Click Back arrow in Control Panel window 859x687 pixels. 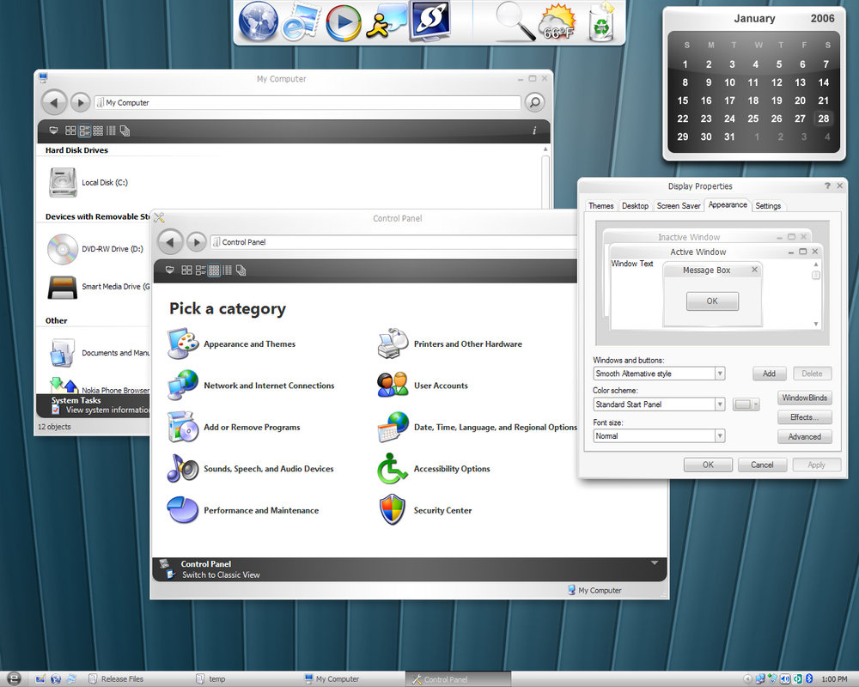170,241
